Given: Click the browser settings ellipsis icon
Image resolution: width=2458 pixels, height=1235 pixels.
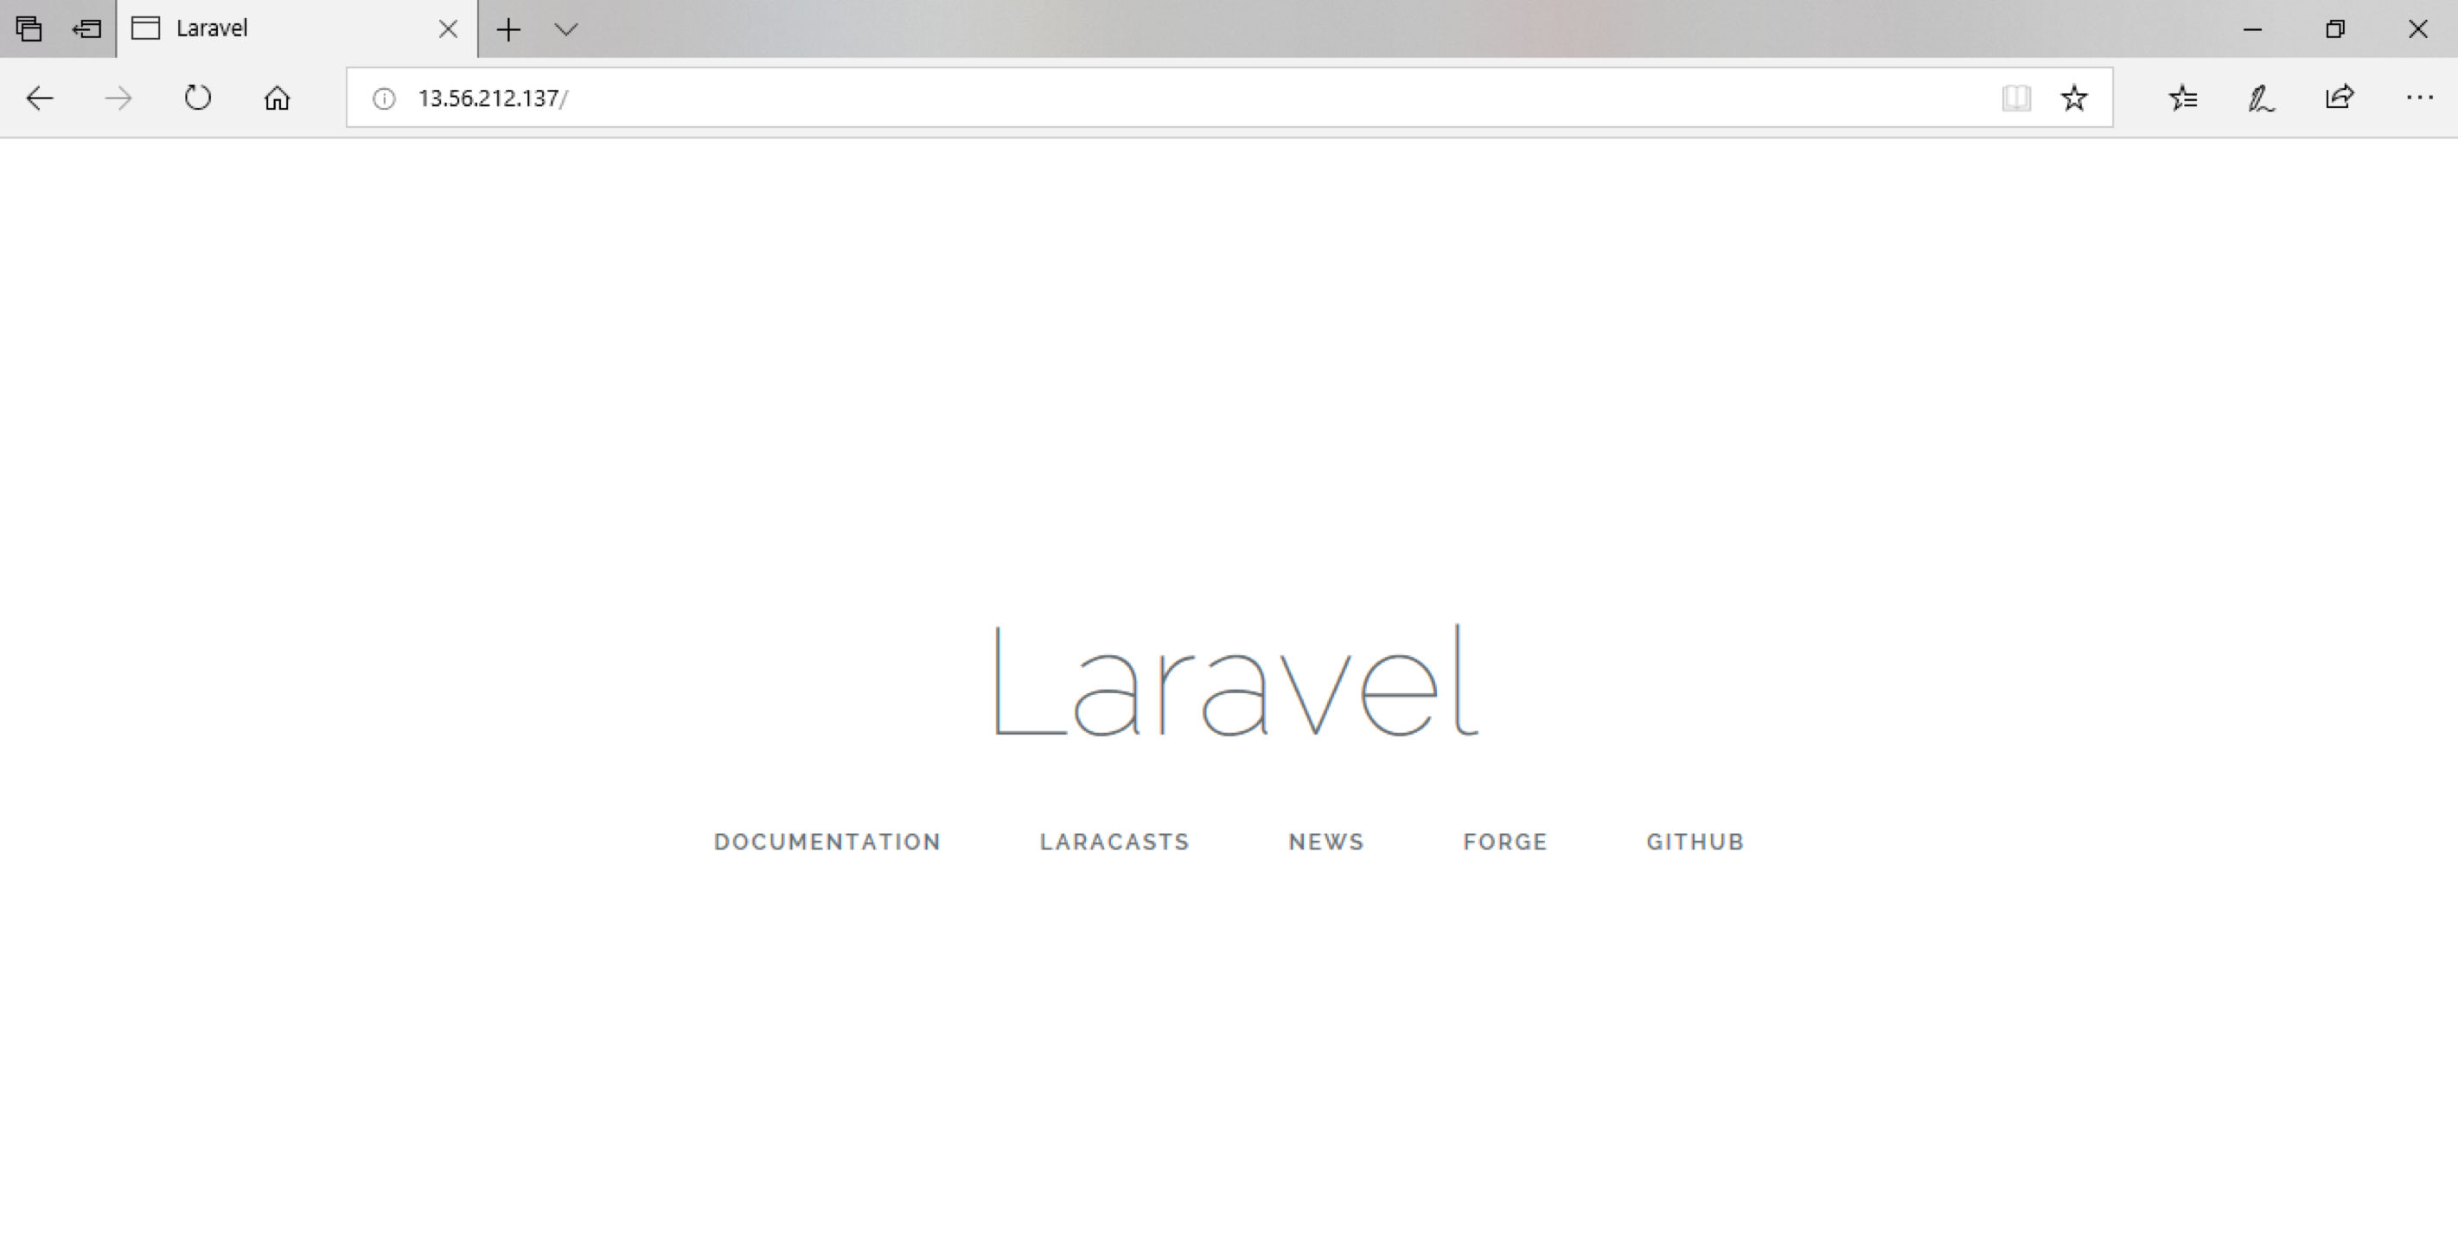Looking at the screenshot, I should [2420, 98].
